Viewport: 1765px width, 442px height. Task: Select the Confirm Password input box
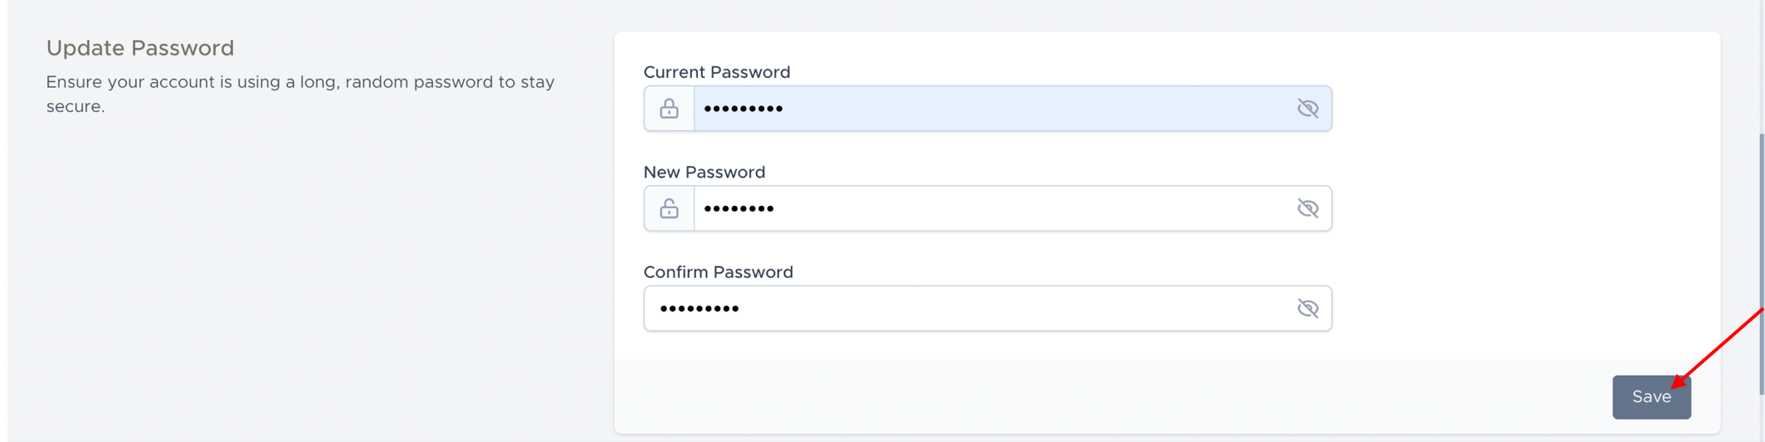pyautogui.click(x=996, y=308)
